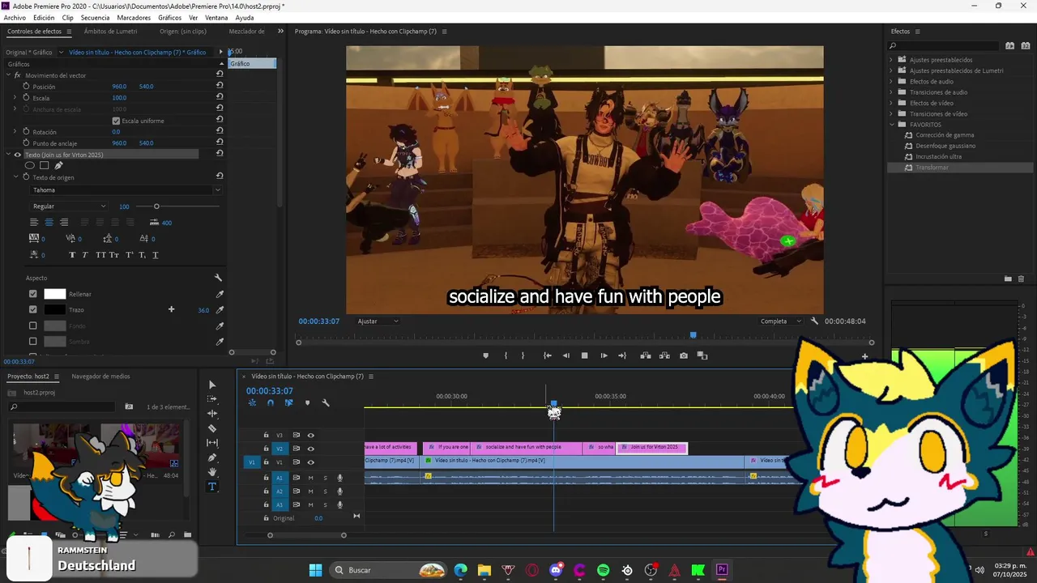Expand Escala property
This screenshot has height=583, width=1037.
(15, 97)
